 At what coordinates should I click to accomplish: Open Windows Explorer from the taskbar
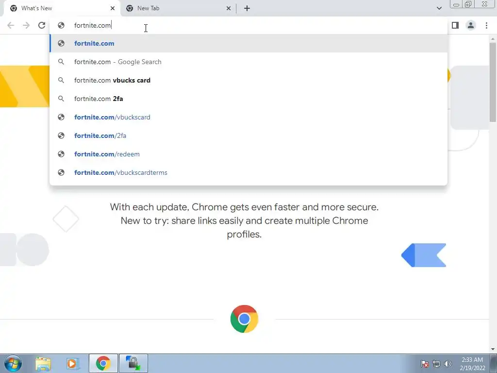click(43, 363)
